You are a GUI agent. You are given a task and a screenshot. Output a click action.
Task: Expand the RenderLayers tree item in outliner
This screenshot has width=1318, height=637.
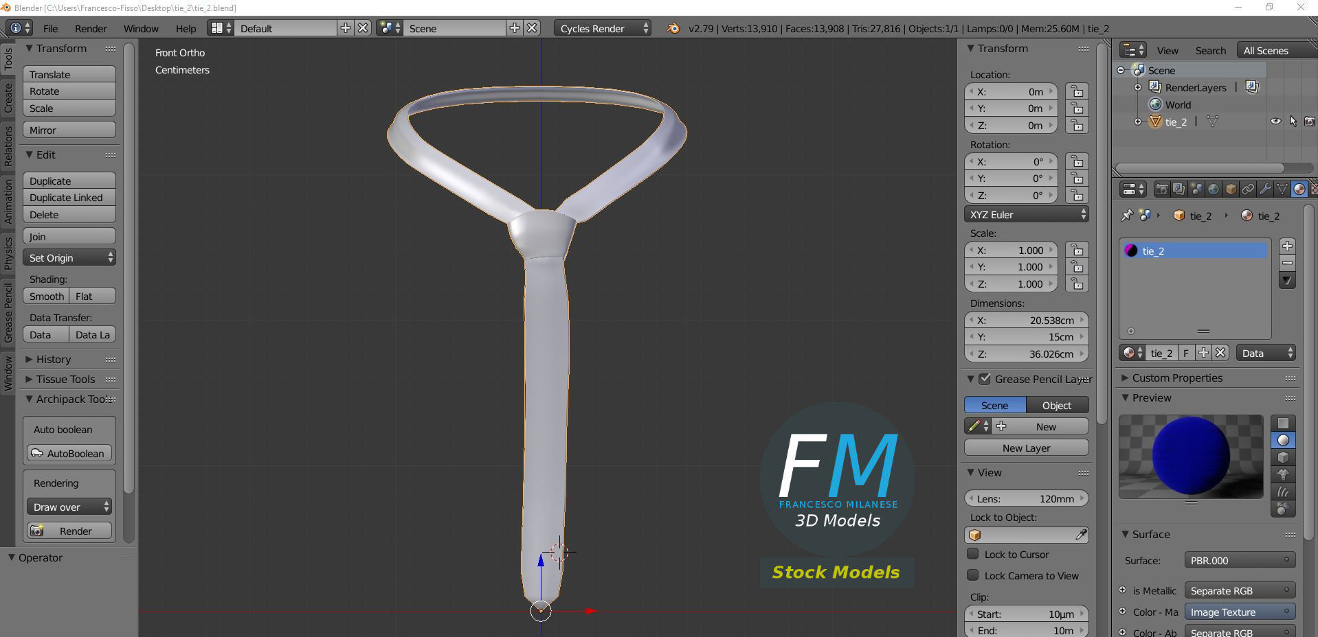pyautogui.click(x=1138, y=87)
